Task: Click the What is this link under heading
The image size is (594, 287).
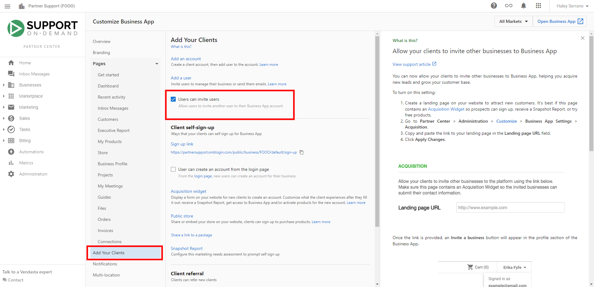Action: pyautogui.click(x=181, y=47)
